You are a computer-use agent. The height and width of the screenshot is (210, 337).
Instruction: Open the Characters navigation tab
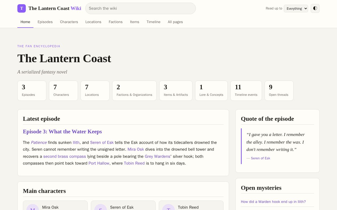(x=69, y=22)
